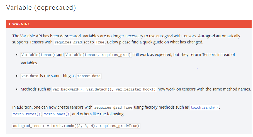Screen dimensions: 253x137
Task: Click the 'Variable(tensor)' code snippet
Action: point(38,55)
